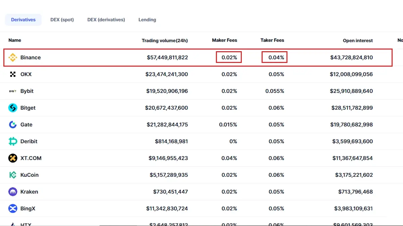
Task: Sort by Maker Fees column header
Action: 225,40
